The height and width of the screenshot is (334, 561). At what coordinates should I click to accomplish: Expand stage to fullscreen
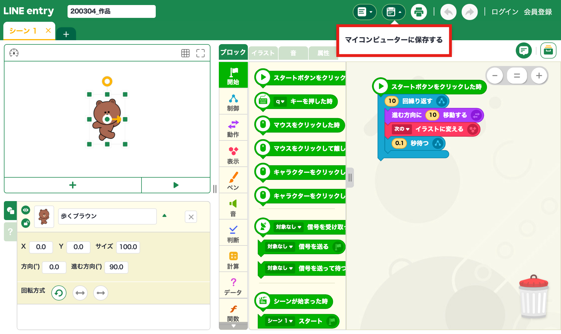pyautogui.click(x=200, y=53)
